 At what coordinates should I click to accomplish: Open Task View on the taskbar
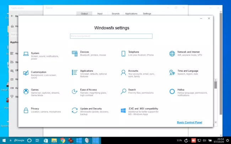[37, 140]
